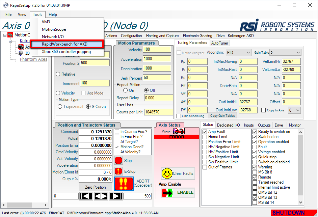
Task: Hit the red ABORT button
Action: point(124,184)
